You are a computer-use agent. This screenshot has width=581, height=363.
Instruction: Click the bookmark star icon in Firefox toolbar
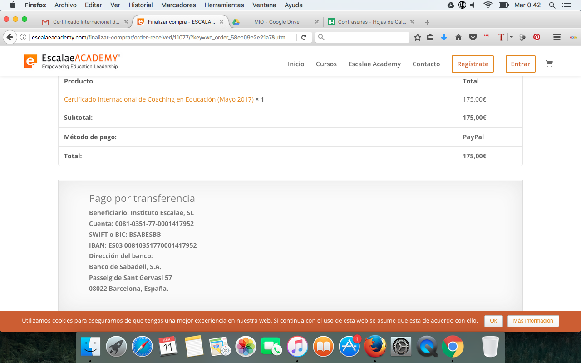(418, 37)
